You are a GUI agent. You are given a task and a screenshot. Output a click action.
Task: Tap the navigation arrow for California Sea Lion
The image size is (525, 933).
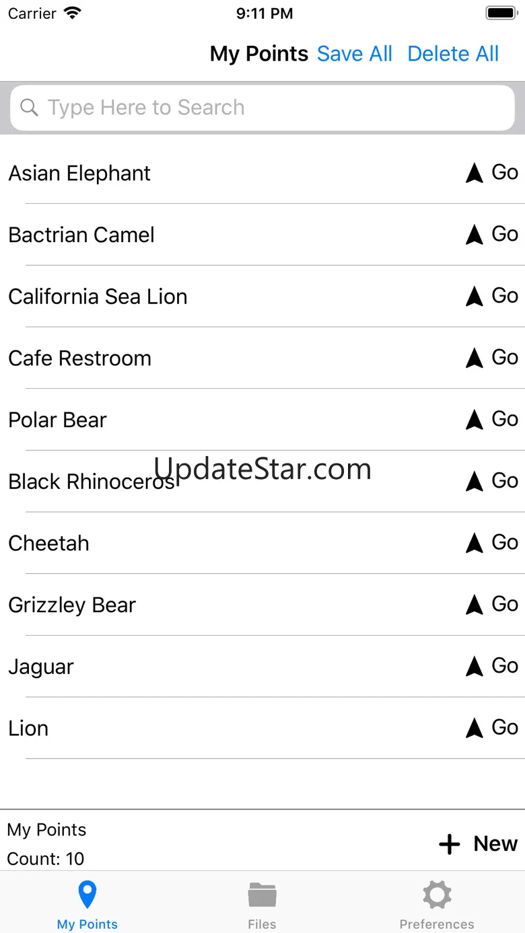tap(475, 296)
